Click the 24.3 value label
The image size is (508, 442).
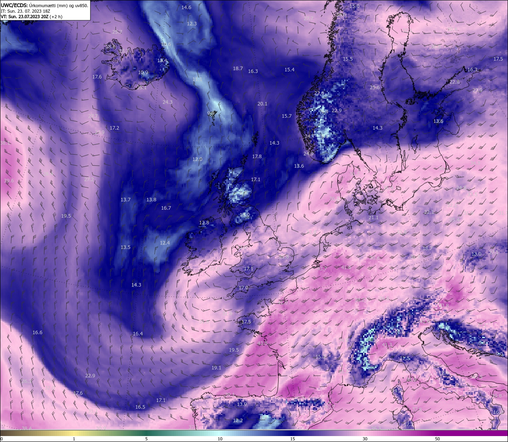[x=167, y=102]
